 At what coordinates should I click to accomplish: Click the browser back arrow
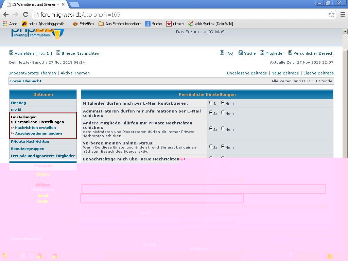pos(6,14)
